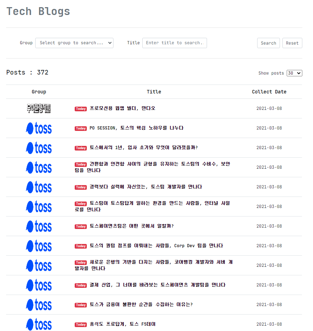This screenshot has height=331, width=313.
Task: Open post 토스팀이 토스팀답게 일하는 환경을
Action: point(153,206)
